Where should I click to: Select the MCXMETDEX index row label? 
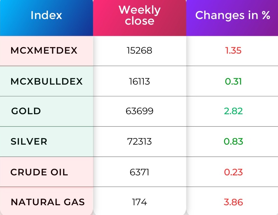[44, 51]
